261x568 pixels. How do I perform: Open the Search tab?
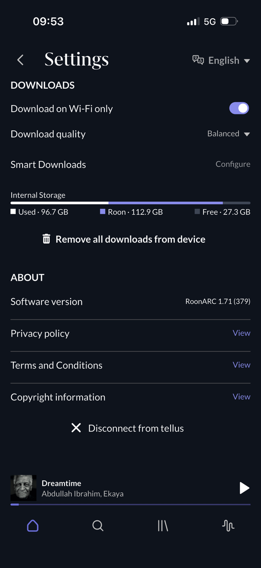[x=98, y=526]
